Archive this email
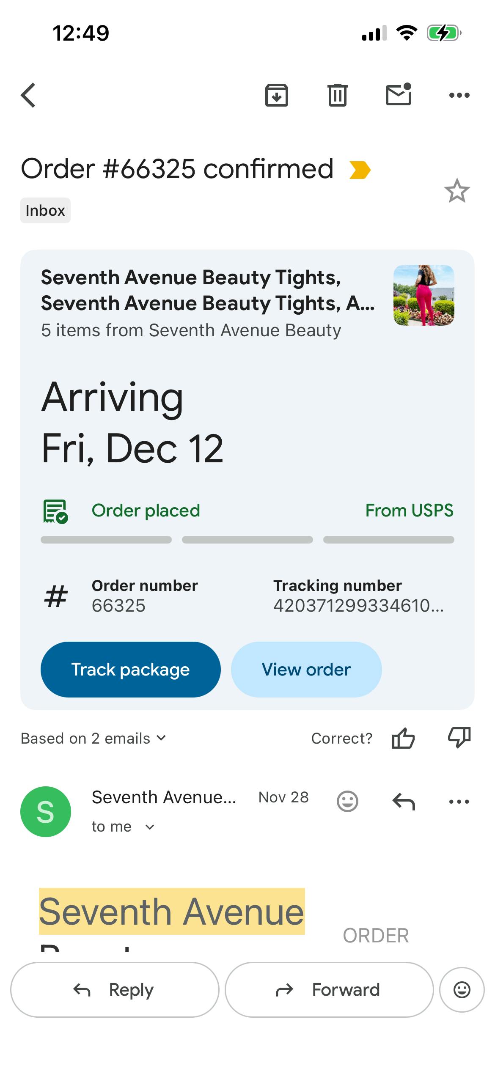The image size is (495, 1071). pyautogui.click(x=277, y=95)
